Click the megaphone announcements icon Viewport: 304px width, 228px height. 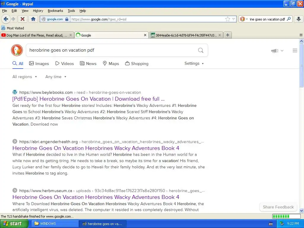[275, 50]
